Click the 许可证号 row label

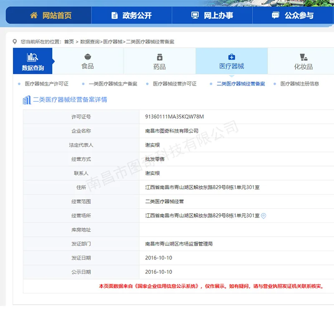pos(81,117)
